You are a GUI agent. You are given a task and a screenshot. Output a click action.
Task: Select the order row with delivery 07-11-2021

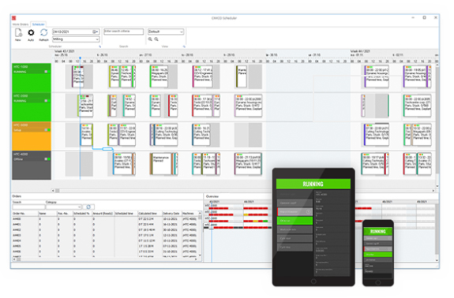click(105, 246)
